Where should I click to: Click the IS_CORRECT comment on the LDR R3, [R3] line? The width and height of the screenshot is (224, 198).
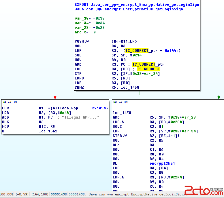[148, 69]
